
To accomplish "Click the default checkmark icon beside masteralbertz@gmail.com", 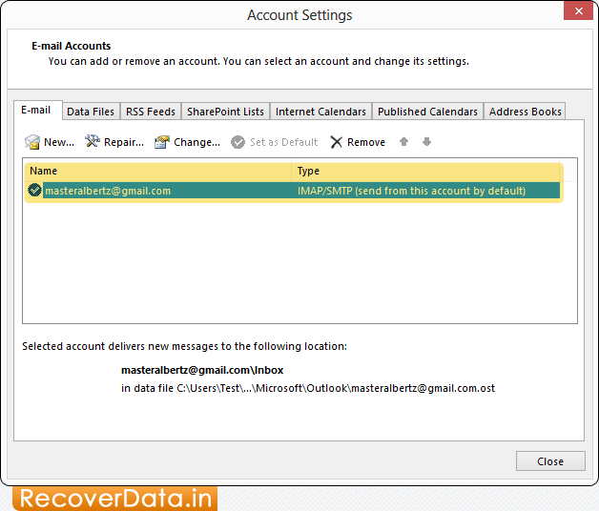I will [34, 190].
